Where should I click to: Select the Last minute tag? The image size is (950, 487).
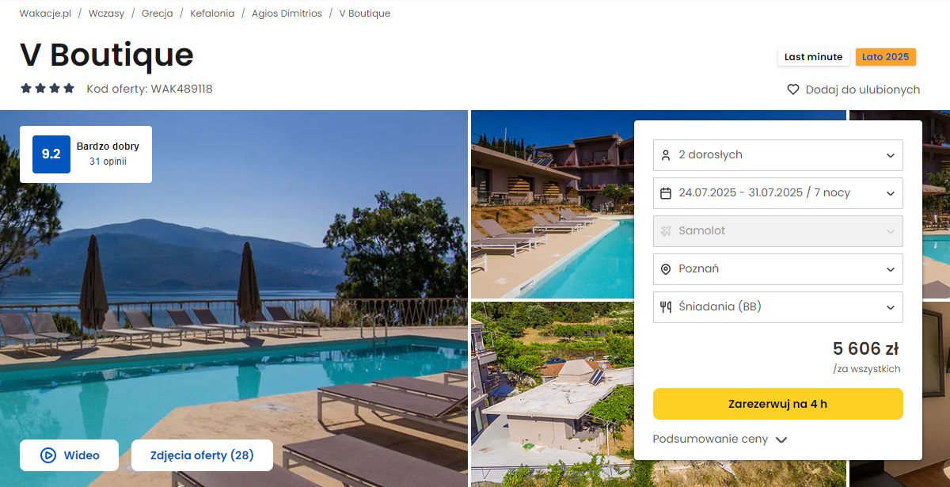pos(813,57)
